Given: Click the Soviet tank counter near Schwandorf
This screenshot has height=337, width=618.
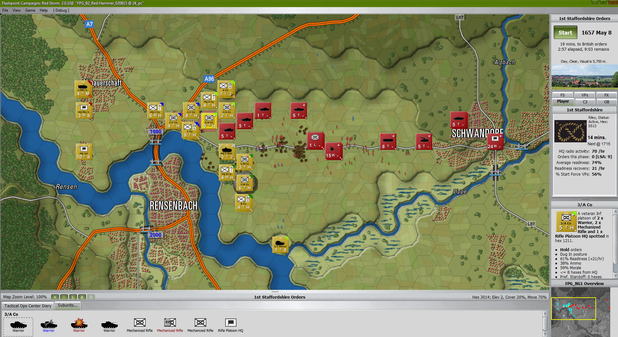Looking at the screenshot, I should 459,119.
